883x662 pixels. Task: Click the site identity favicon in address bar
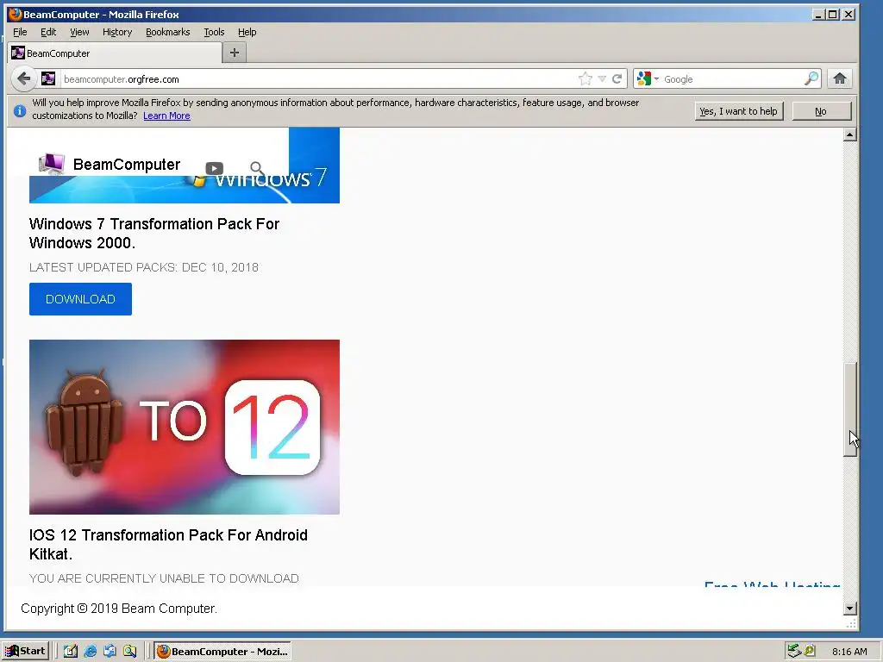tap(48, 78)
